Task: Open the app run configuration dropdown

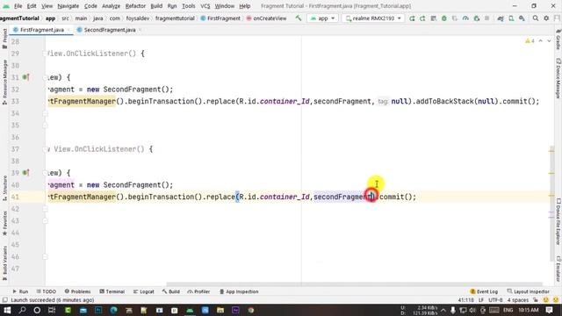Action: (x=322, y=18)
